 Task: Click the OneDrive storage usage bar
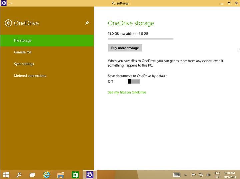tap(141, 39)
